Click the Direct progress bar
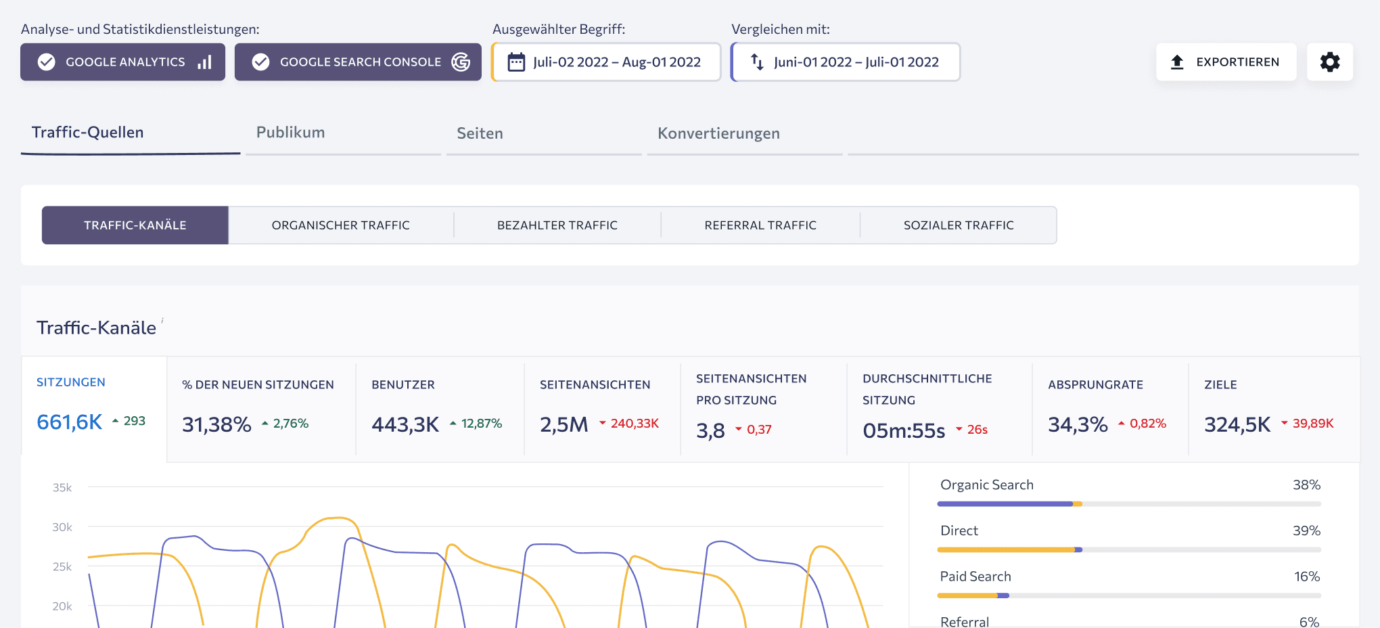This screenshot has width=1380, height=628. pos(1129,550)
